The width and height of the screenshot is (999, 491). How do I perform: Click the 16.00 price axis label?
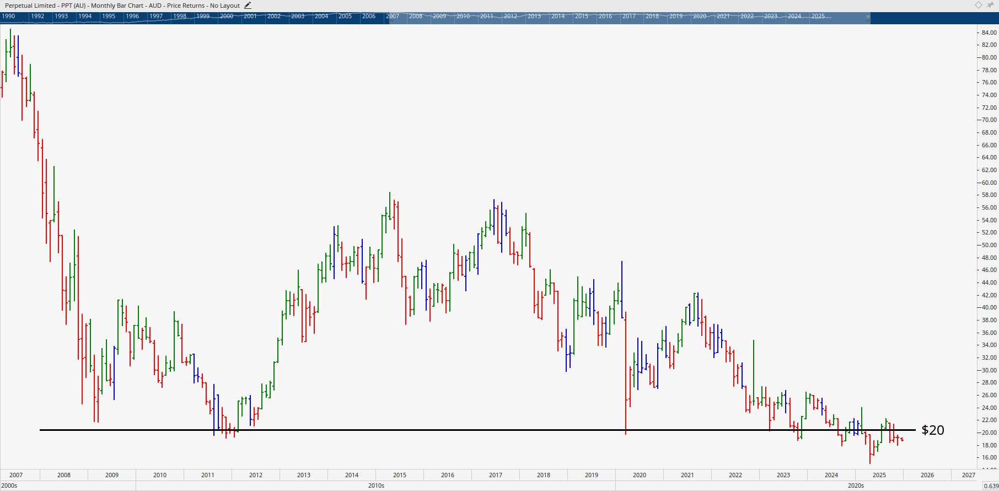(989, 457)
